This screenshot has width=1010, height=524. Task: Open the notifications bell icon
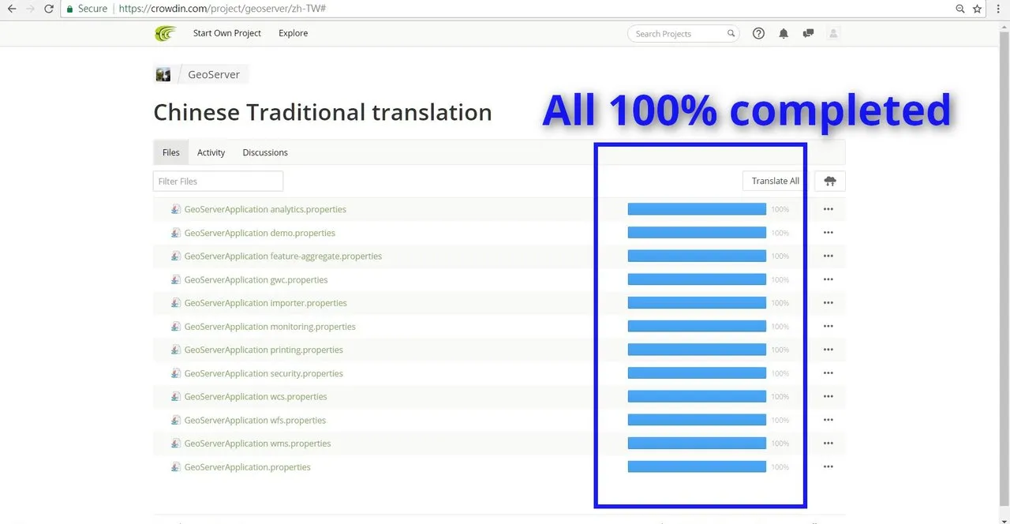pyautogui.click(x=784, y=33)
